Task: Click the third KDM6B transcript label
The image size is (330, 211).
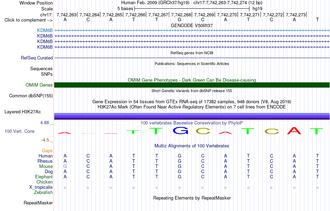Action: (45, 41)
